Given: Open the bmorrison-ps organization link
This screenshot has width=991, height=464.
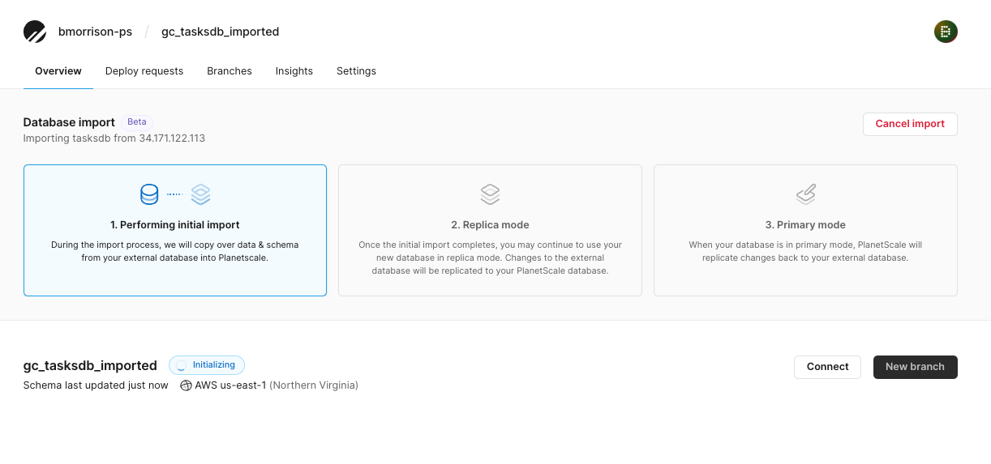Looking at the screenshot, I should (96, 32).
